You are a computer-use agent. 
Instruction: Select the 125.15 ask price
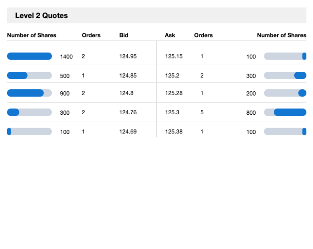[x=174, y=56]
